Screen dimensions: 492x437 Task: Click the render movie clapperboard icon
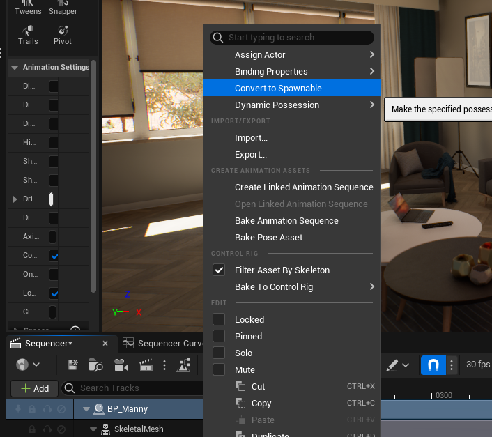point(146,365)
